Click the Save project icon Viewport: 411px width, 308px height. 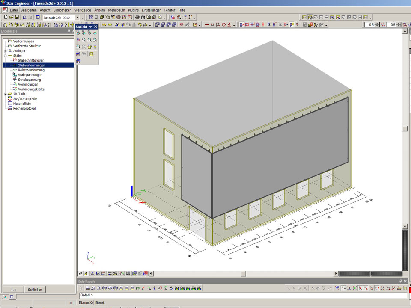point(17,17)
